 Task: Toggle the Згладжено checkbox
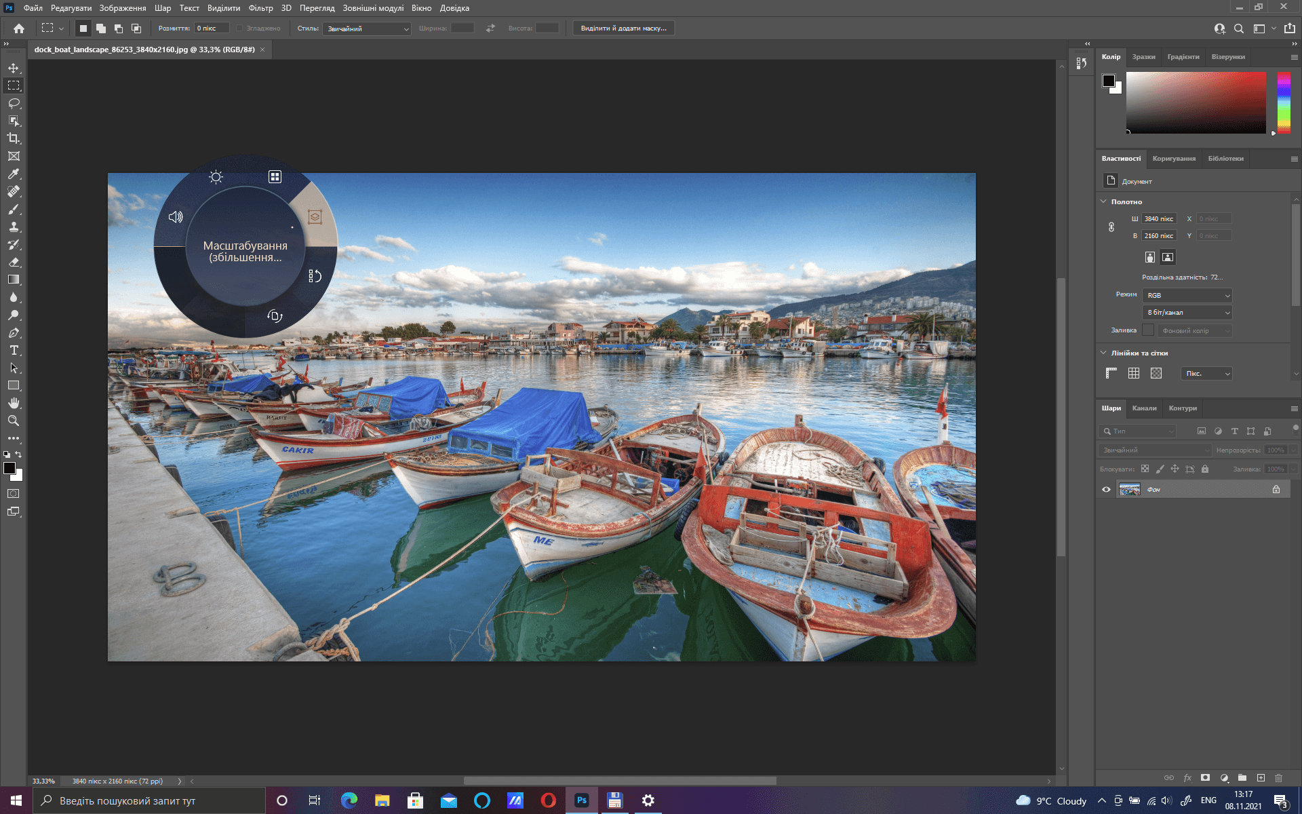239,28
